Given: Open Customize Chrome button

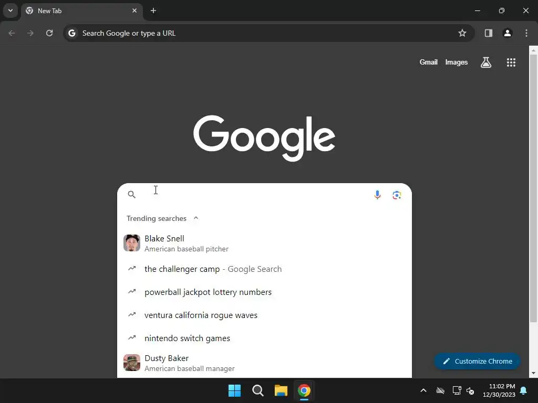Looking at the screenshot, I should (x=477, y=361).
